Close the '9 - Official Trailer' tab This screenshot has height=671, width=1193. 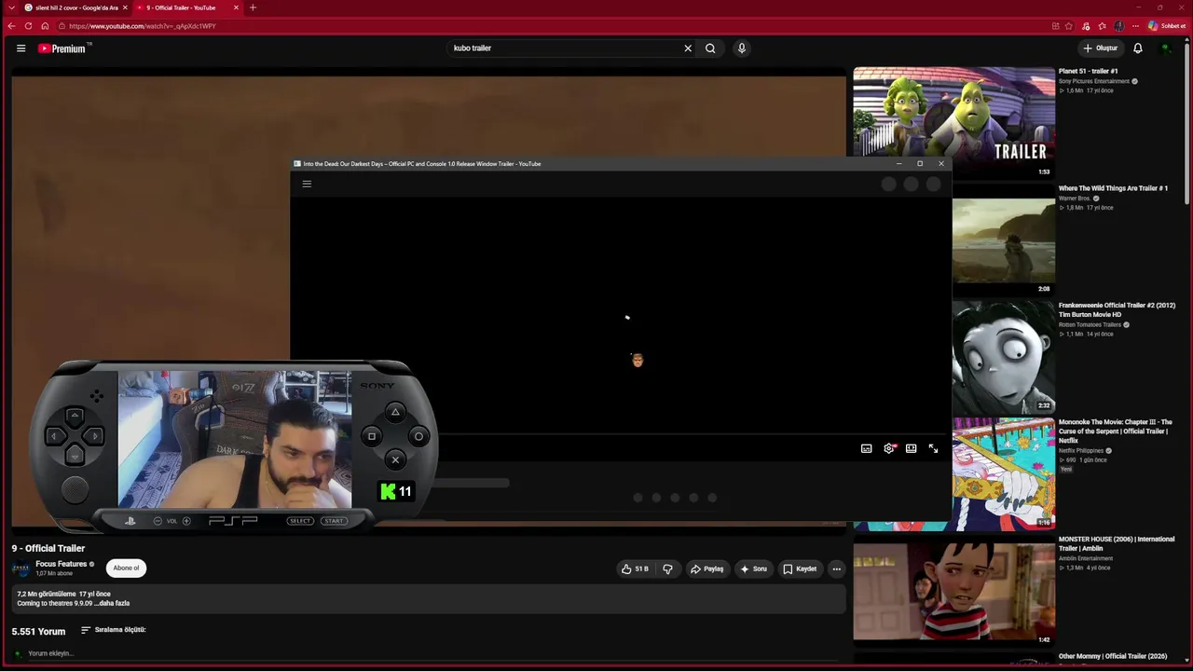(x=236, y=7)
